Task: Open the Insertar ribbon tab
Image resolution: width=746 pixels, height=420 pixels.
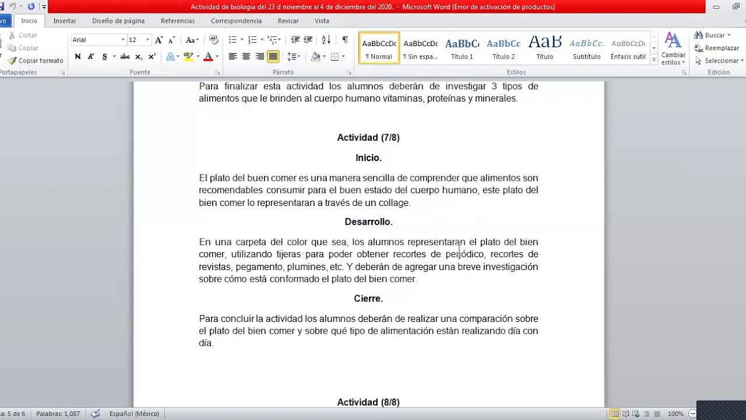Action: point(65,20)
